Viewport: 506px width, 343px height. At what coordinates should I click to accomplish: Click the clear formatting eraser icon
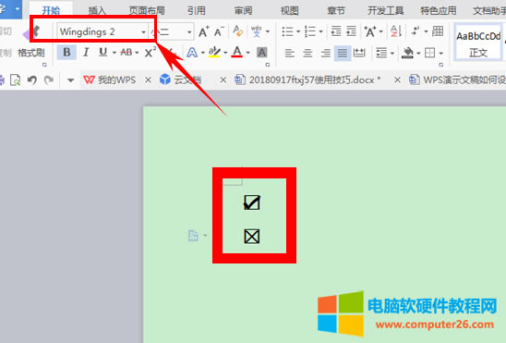point(238,31)
